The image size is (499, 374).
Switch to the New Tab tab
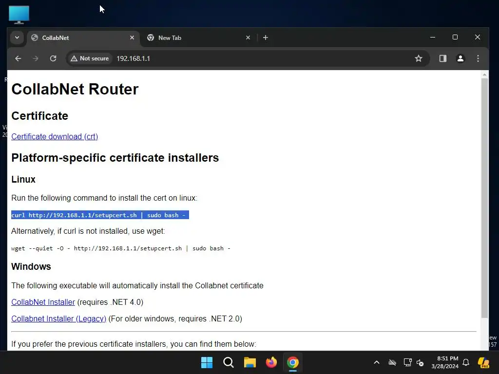[198, 38]
